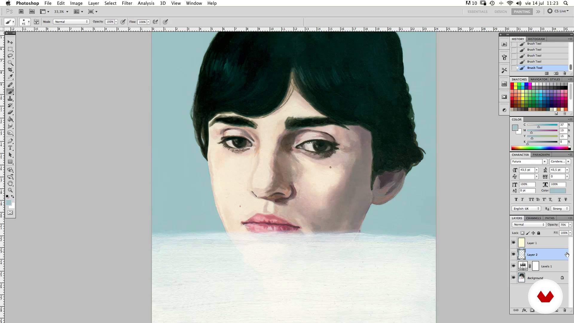Select the Pen tool
The height and width of the screenshot is (323, 574).
pos(10,141)
